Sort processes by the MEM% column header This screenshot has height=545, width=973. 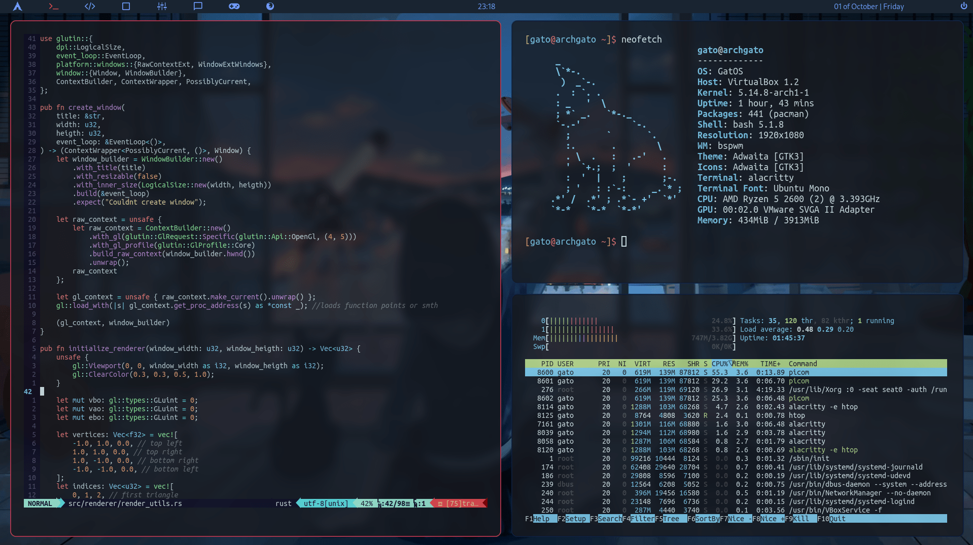point(740,364)
